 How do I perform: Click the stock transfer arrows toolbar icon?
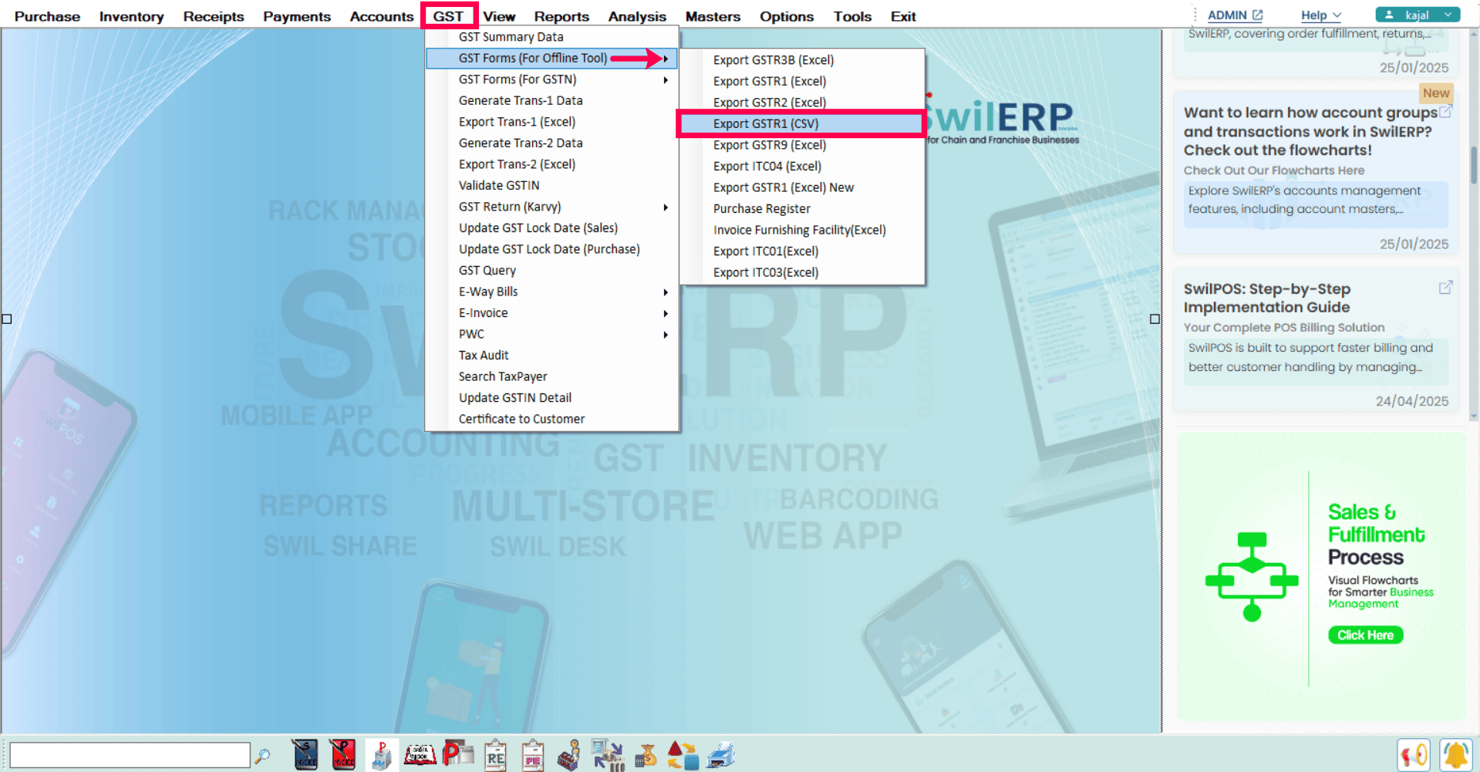[x=608, y=755]
